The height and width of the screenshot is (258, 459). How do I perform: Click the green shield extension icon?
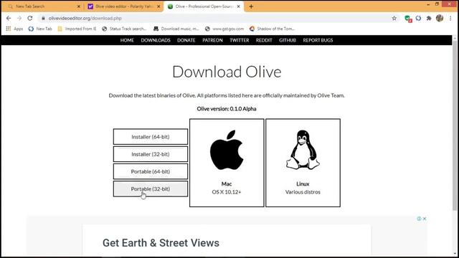click(x=408, y=19)
